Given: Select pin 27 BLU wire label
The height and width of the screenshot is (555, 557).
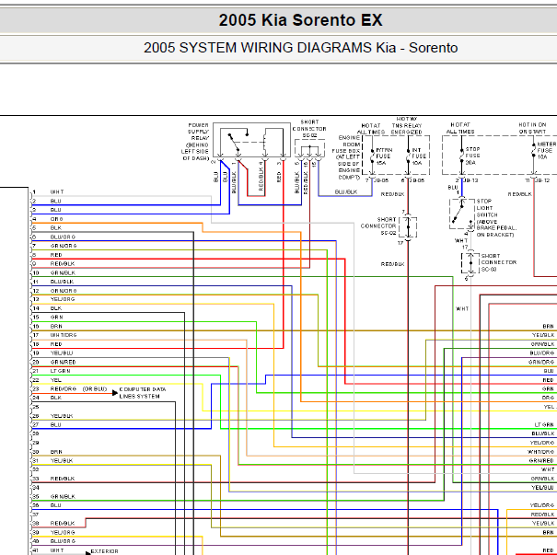Looking at the screenshot, I should pyautogui.click(x=56, y=424).
